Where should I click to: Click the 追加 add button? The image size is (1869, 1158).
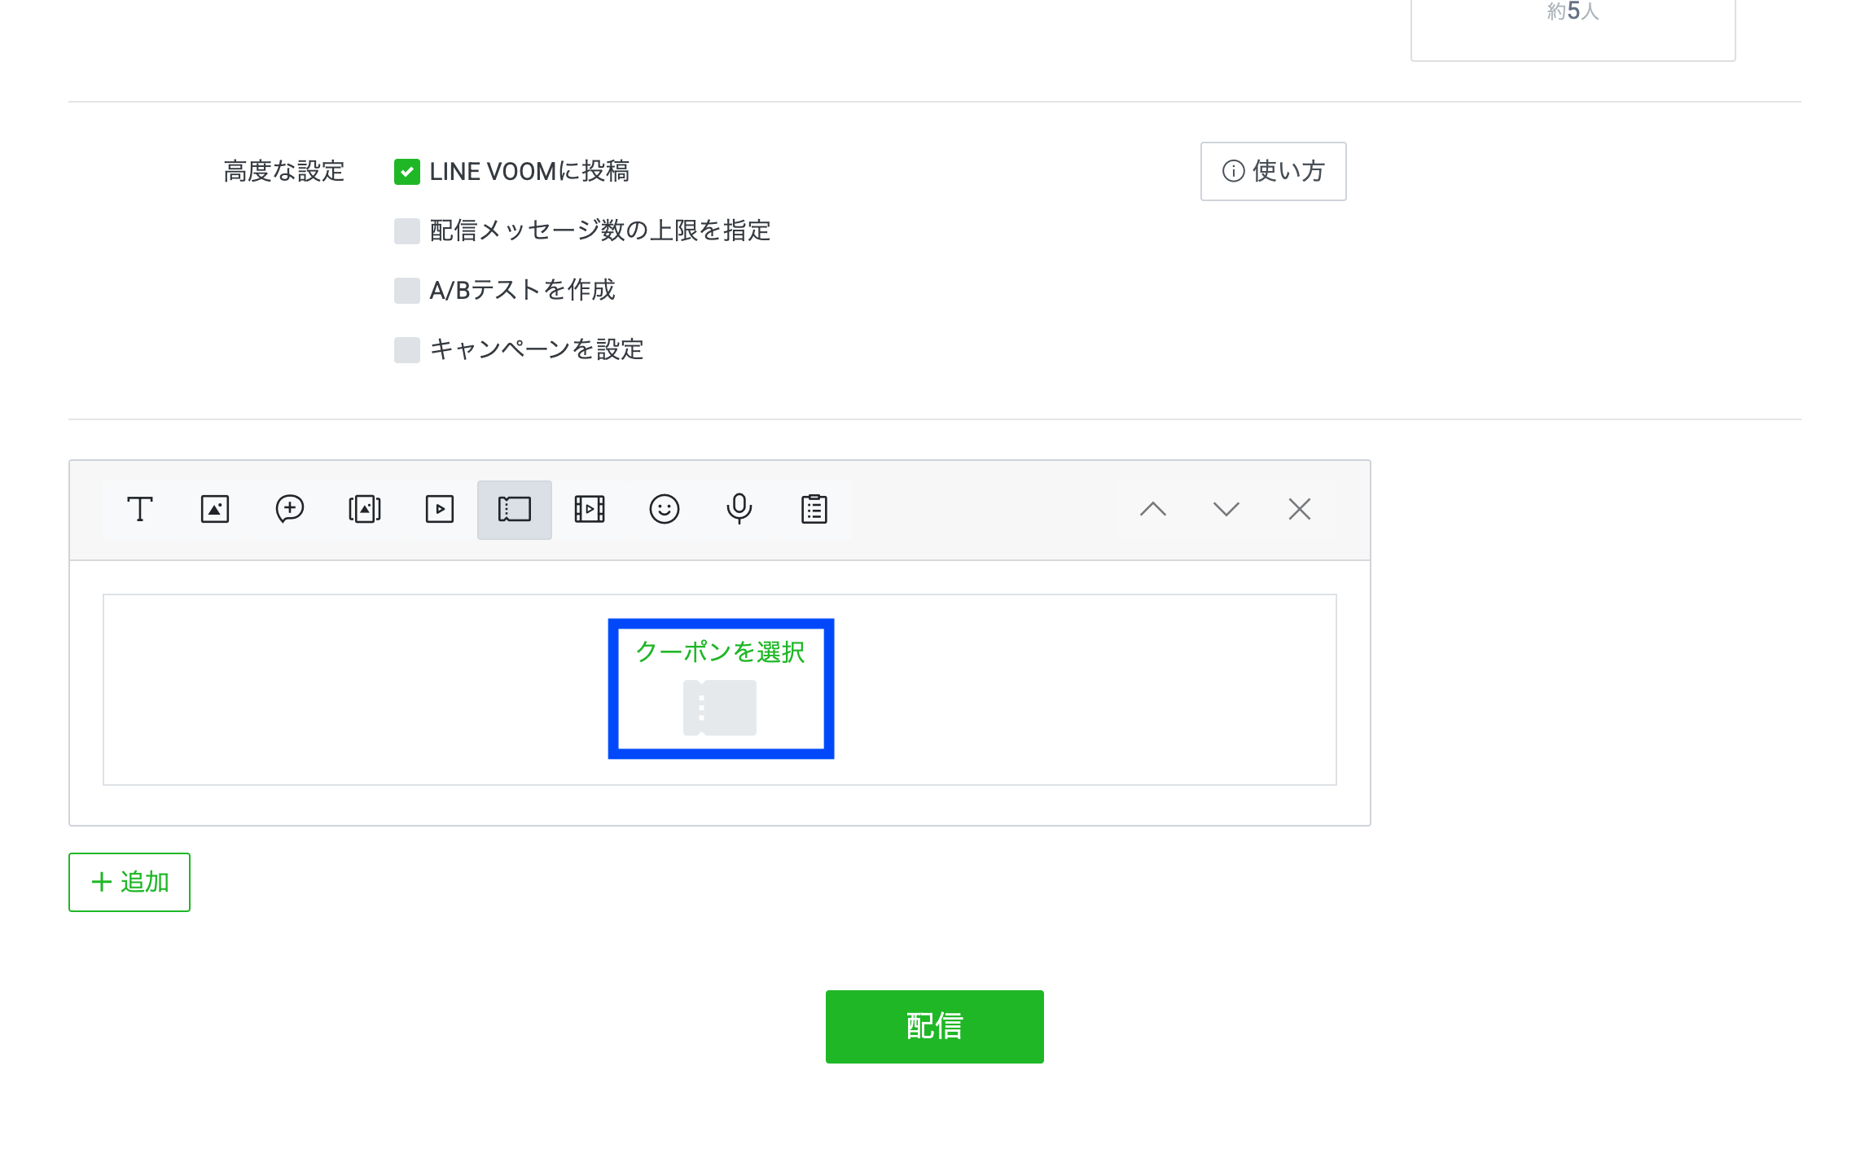129,882
